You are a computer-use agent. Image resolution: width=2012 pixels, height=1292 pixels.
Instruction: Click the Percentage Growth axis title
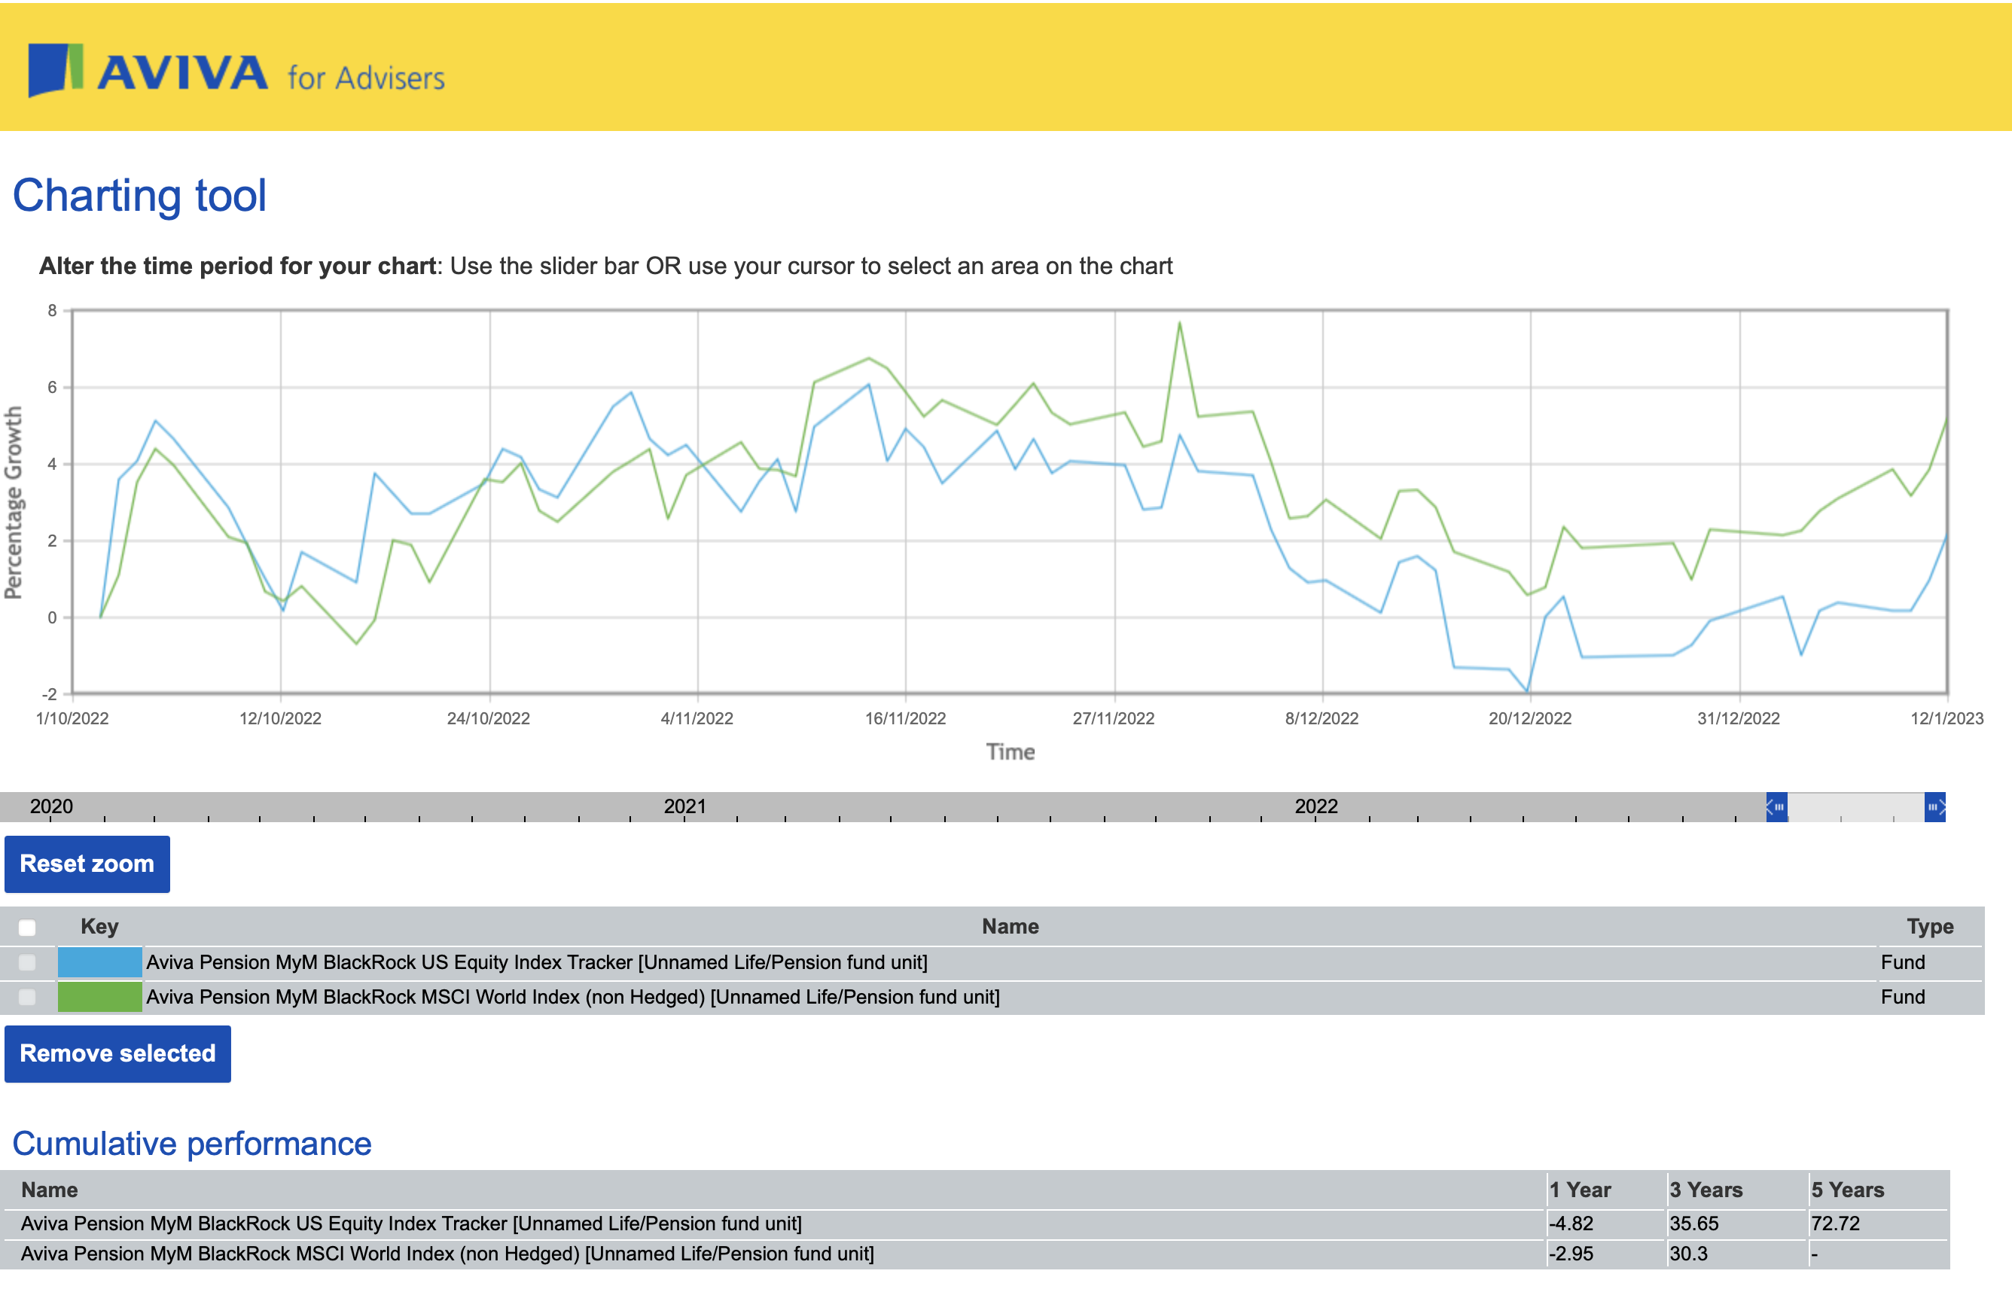[x=14, y=502]
